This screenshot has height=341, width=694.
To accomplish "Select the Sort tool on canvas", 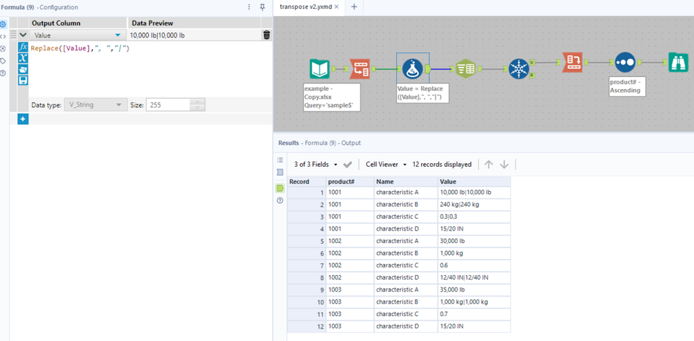I will tap(625, 63).
